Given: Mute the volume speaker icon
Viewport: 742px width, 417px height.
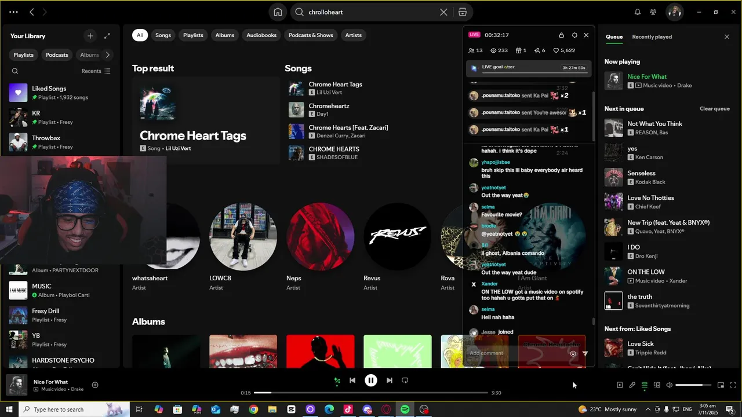Looking at the screenshot, I should (670, 385).
